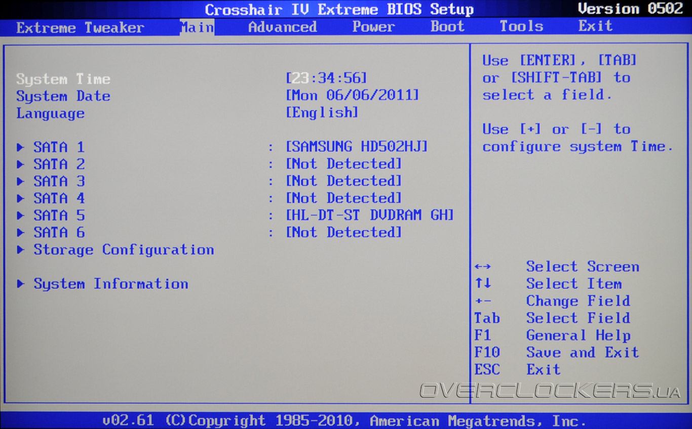Expand the System Information arrow
The image size is (692, 429).
pos(20,284)
